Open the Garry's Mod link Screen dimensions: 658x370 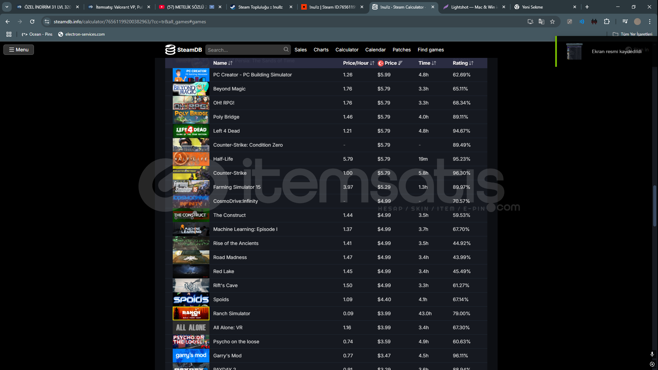coord(227,356)
